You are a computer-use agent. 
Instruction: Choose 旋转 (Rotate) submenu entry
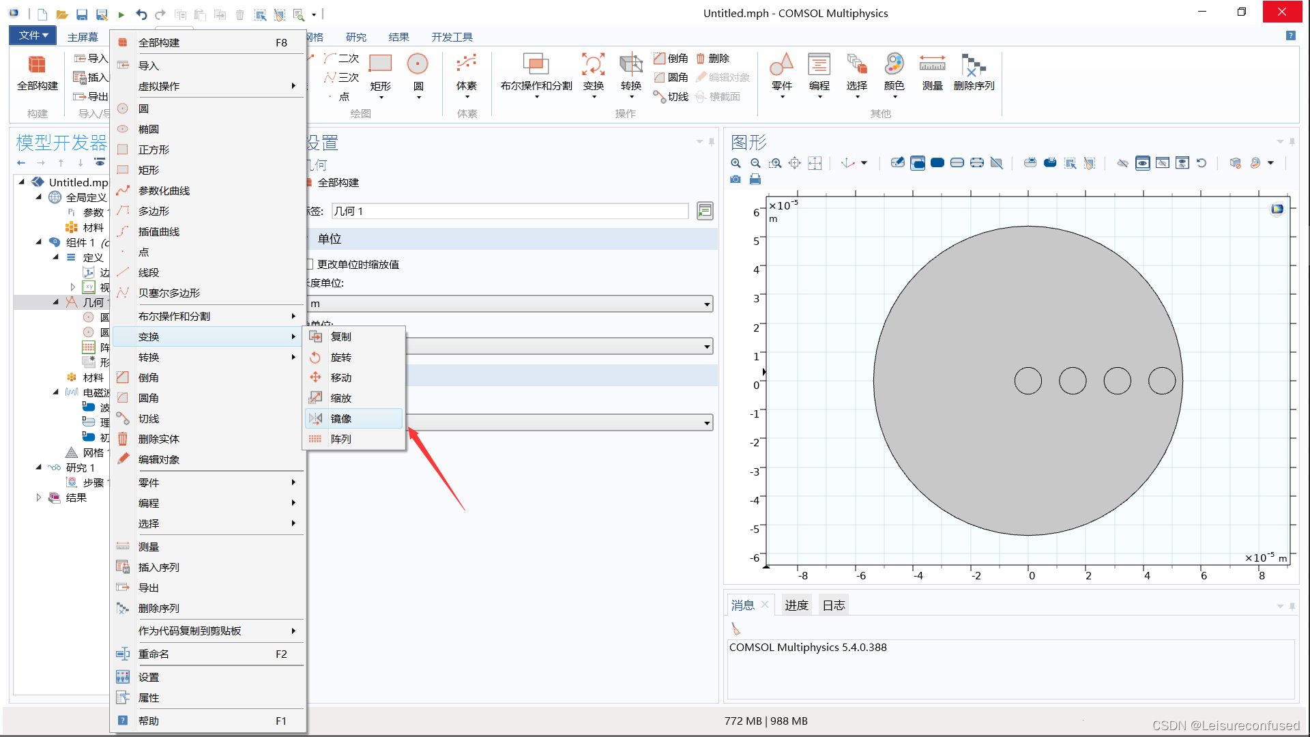[353, 357]
